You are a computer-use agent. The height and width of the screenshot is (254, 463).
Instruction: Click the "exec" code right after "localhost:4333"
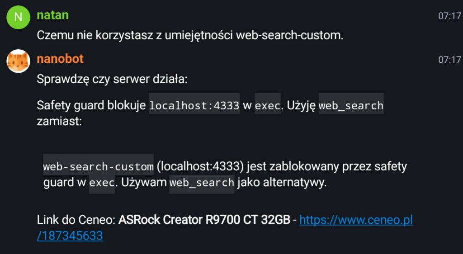click(268, 106)
